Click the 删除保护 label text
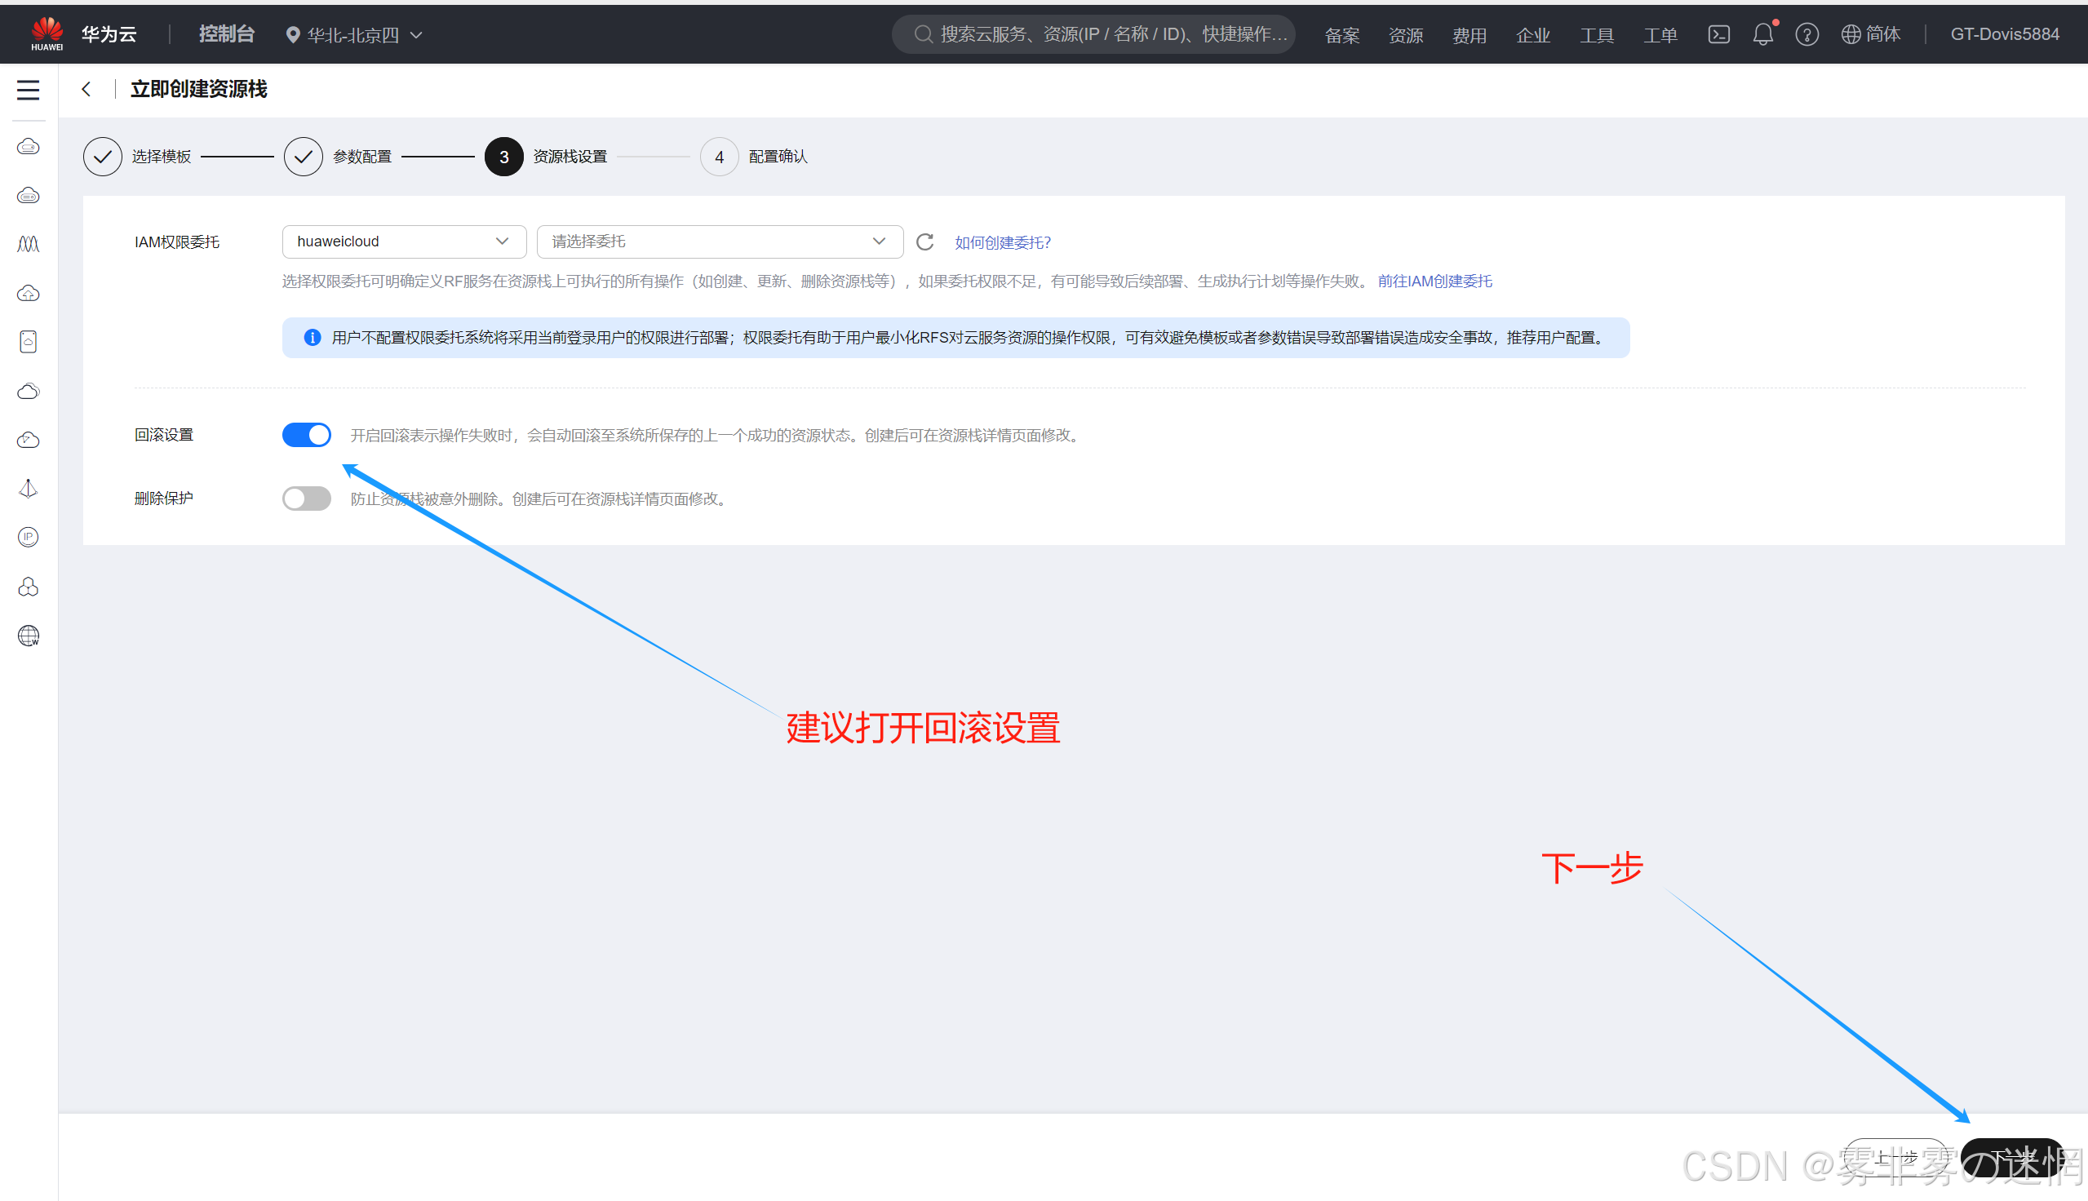The image size is (2088, 1201). [x=164, y=499]
